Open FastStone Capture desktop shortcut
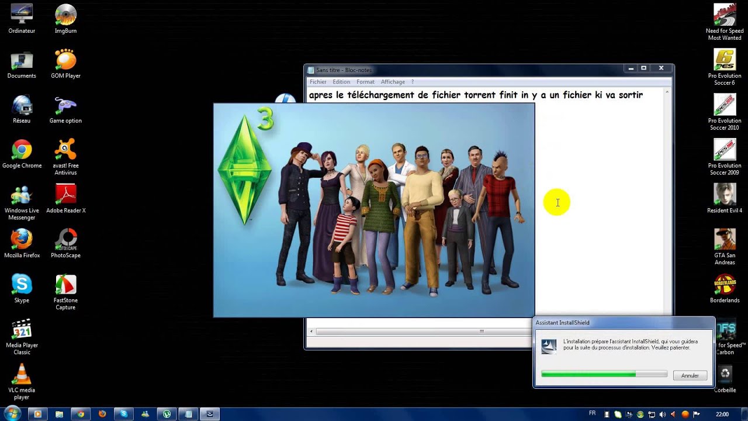 click(x=65, y=292)
